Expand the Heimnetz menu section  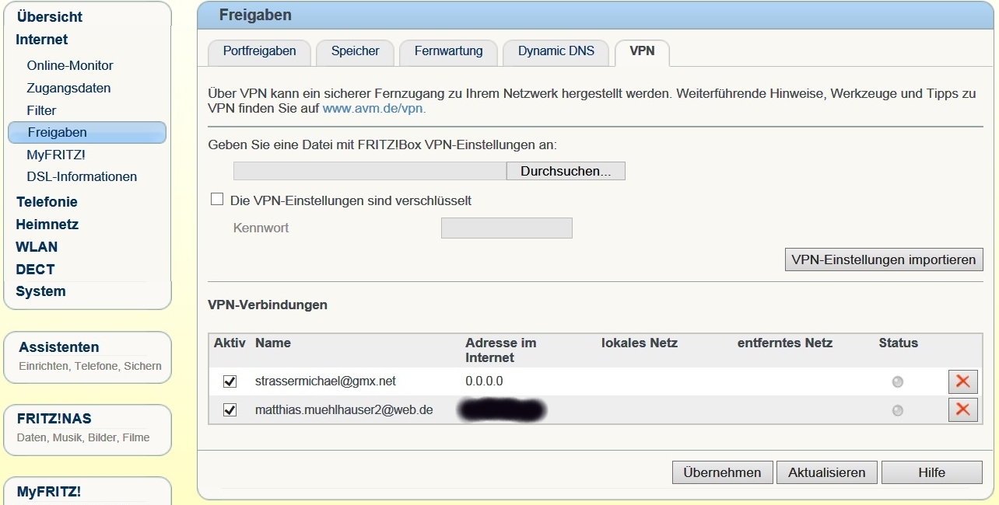[x=47, y=225]
